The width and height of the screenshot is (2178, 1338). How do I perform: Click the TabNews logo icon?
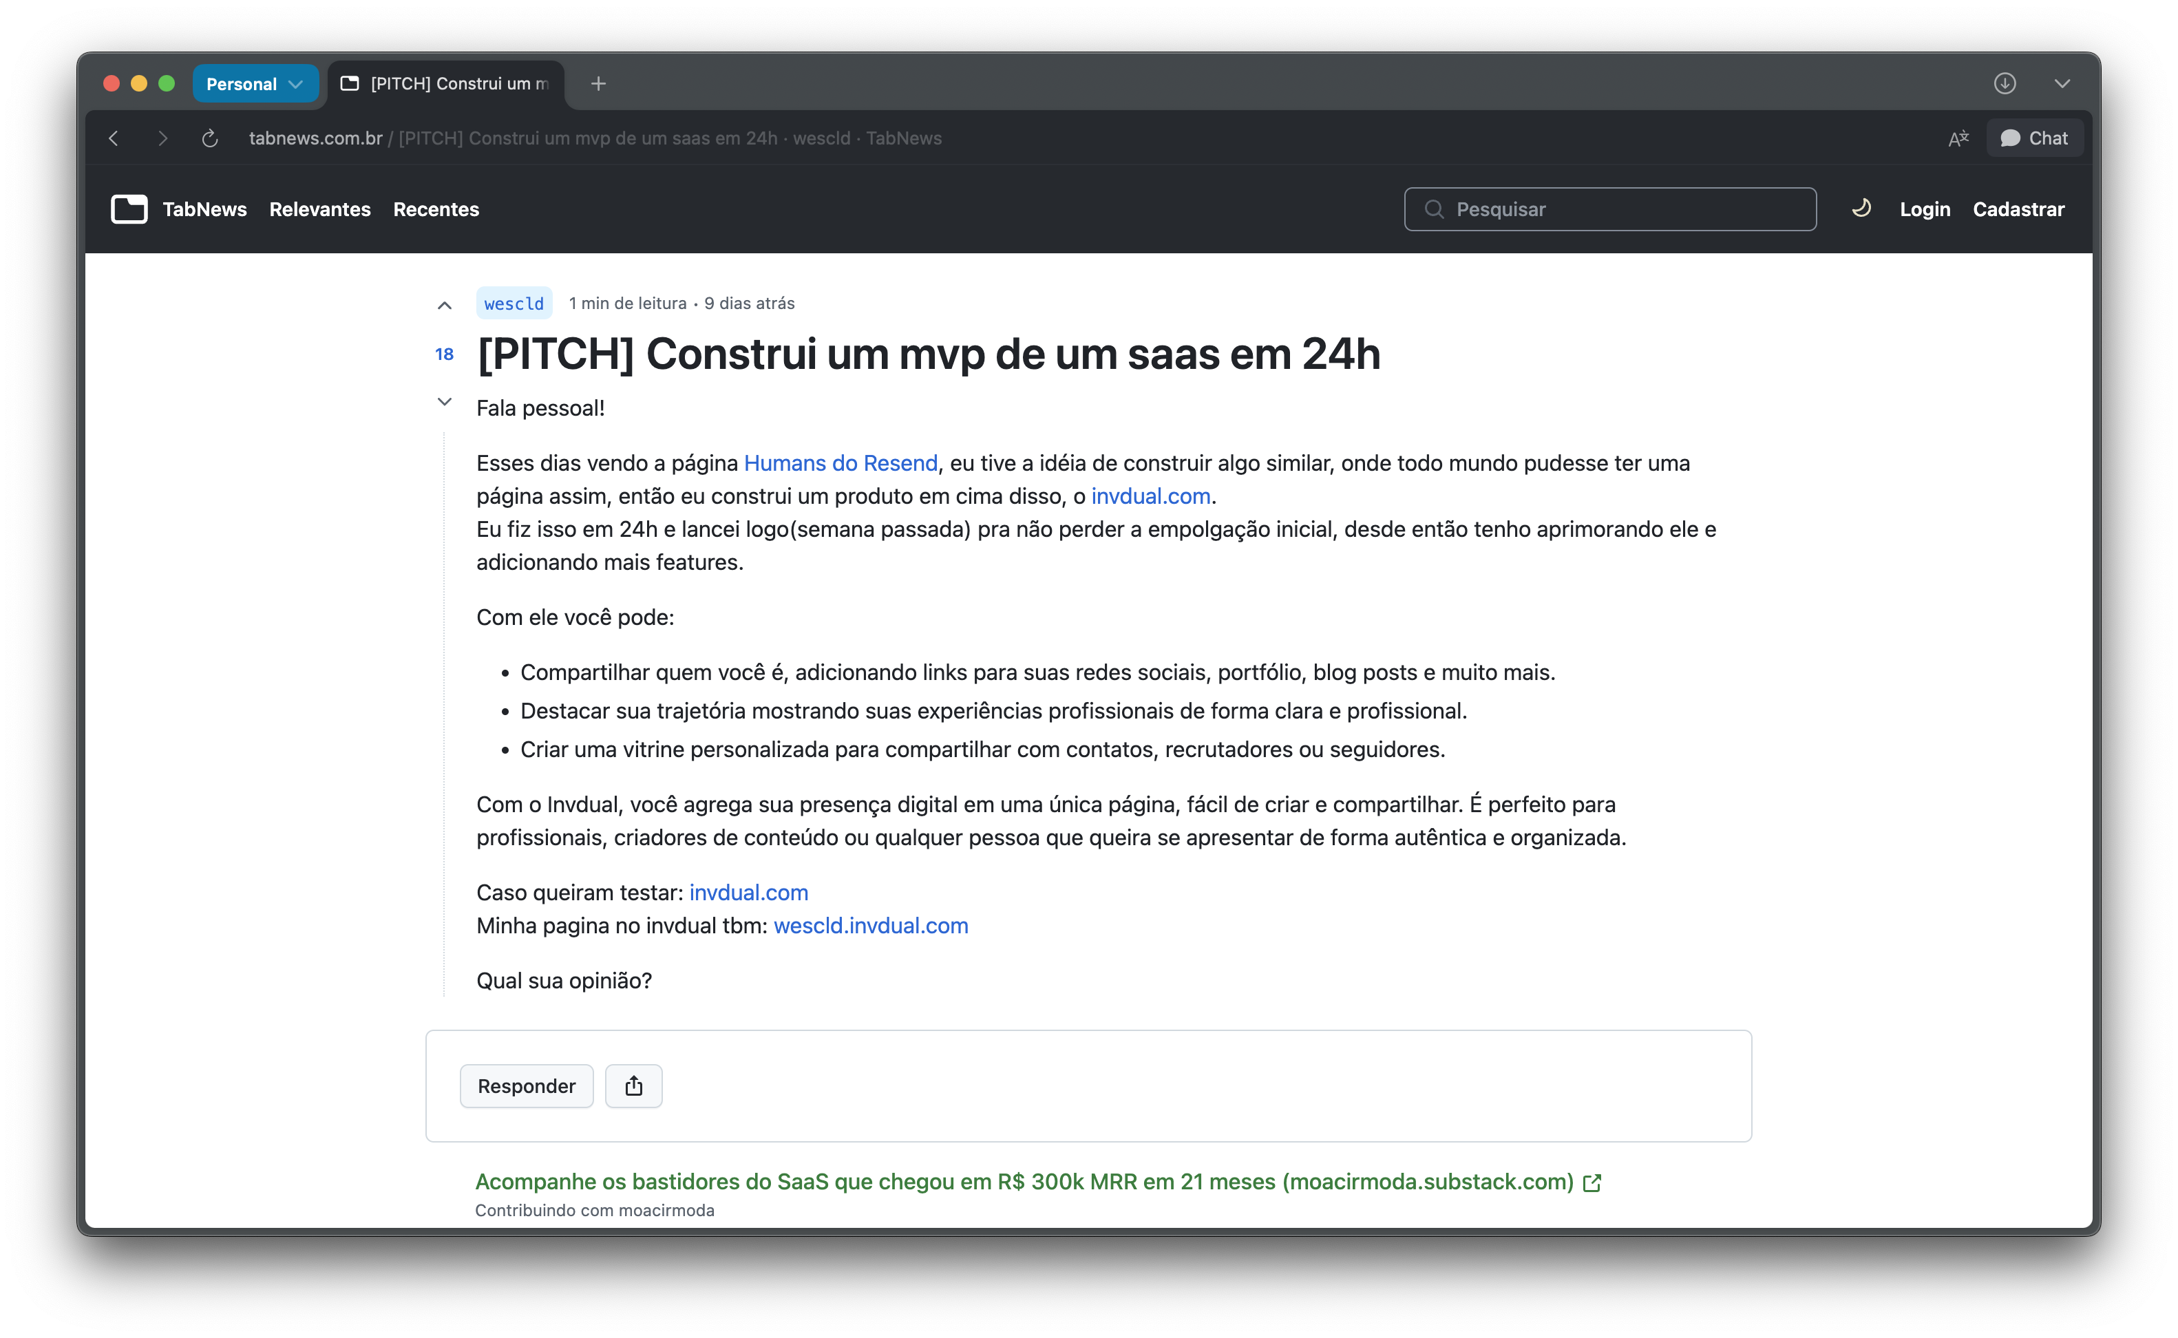coord(129,209)
